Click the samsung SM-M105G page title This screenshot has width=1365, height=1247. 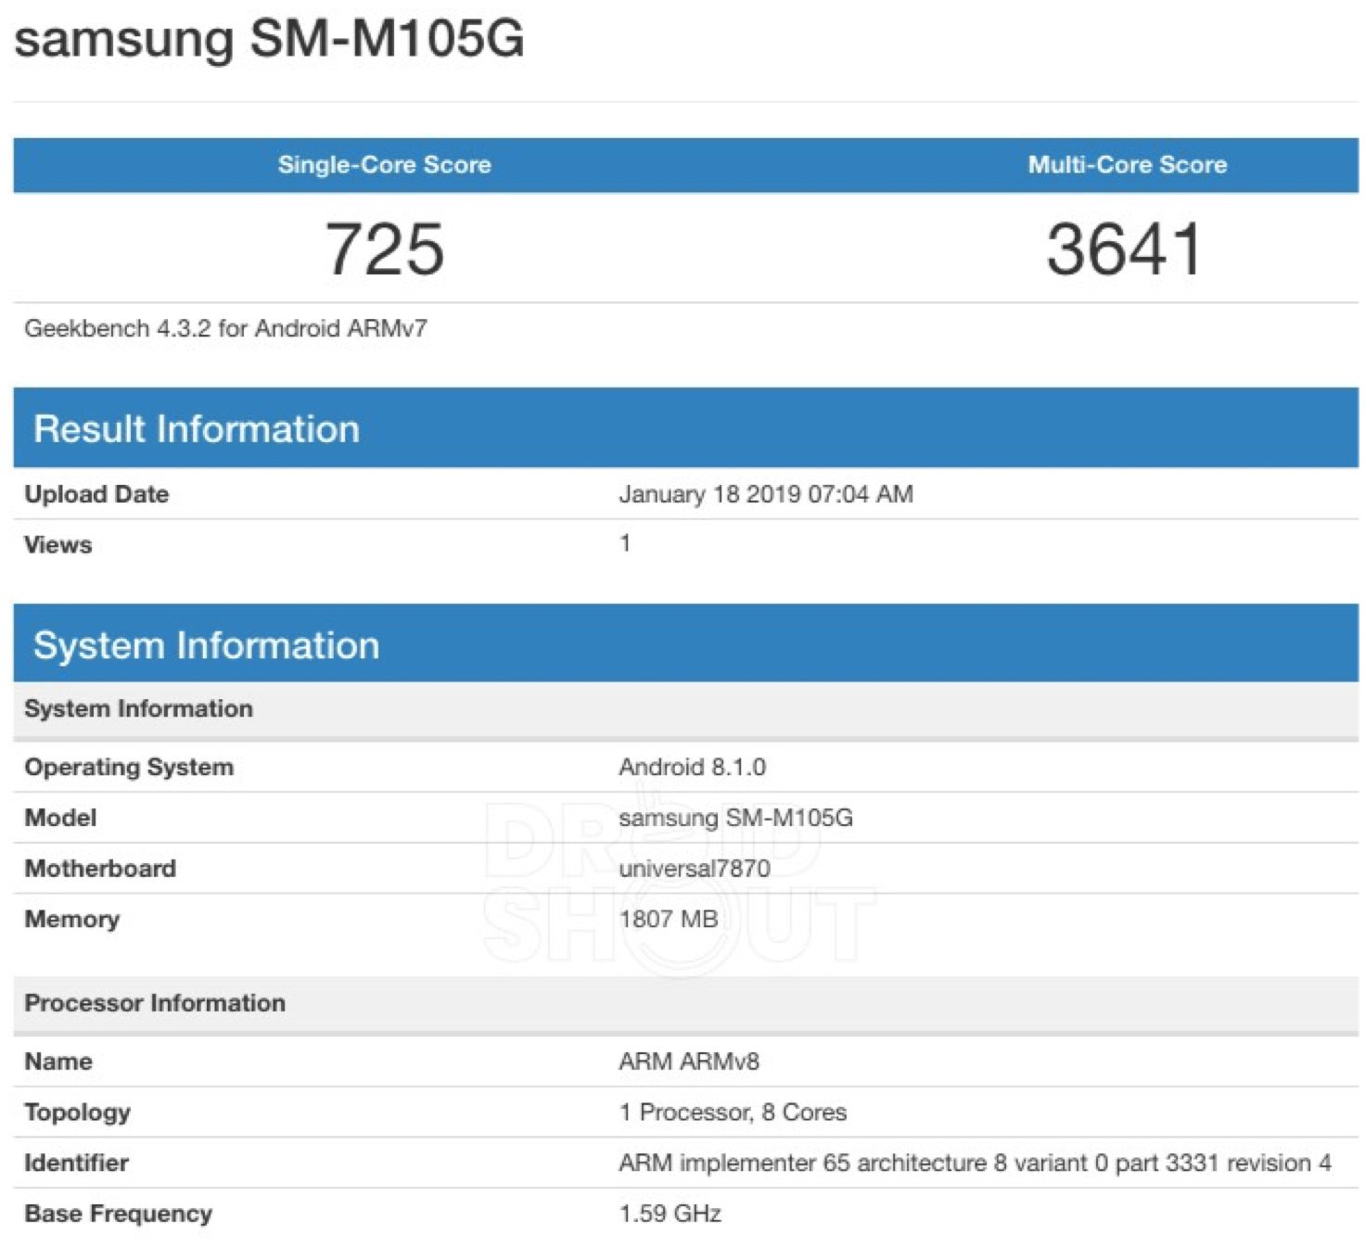tap(269, 39)
